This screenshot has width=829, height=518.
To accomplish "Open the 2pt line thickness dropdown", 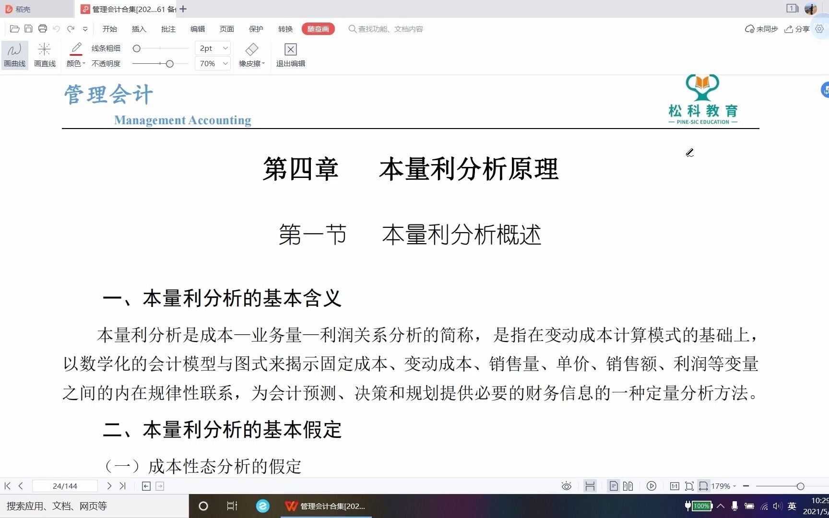I will [212, 48].
